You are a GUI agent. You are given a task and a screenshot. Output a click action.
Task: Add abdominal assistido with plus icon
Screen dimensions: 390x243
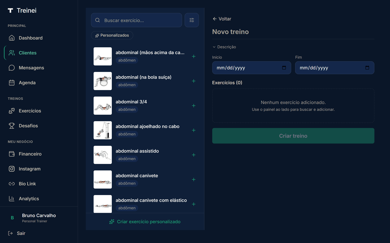pyautogui.click(x=194, y=155)
